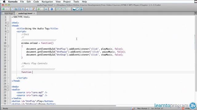Collapse the function body fold on line 11
Viewport: 197px width, 110px height.
click(x=8, y=46)
